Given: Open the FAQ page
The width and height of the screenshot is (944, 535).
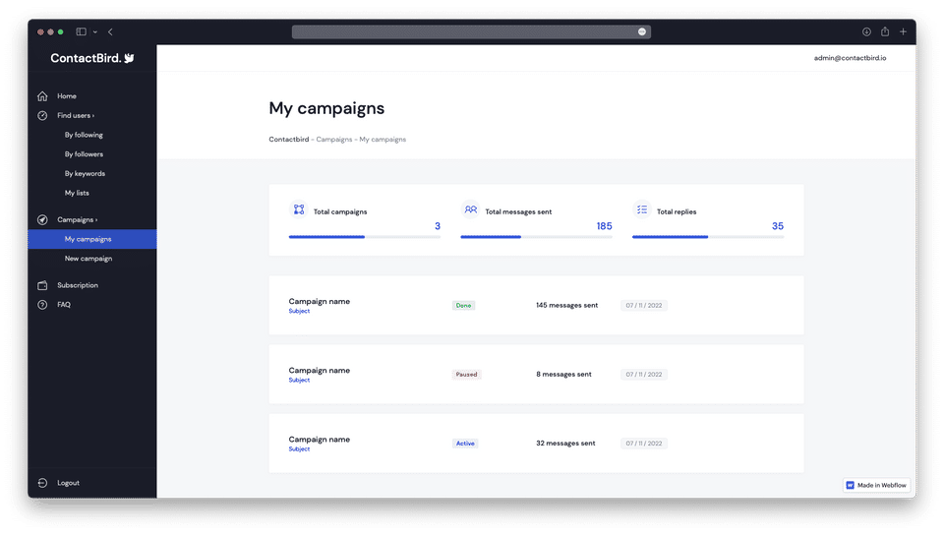Looking at the screenshot, I should pos(64,305).
